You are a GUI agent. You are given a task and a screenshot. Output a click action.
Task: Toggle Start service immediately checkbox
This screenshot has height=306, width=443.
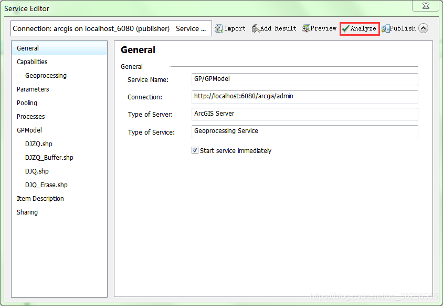click(x=195, y=150)
